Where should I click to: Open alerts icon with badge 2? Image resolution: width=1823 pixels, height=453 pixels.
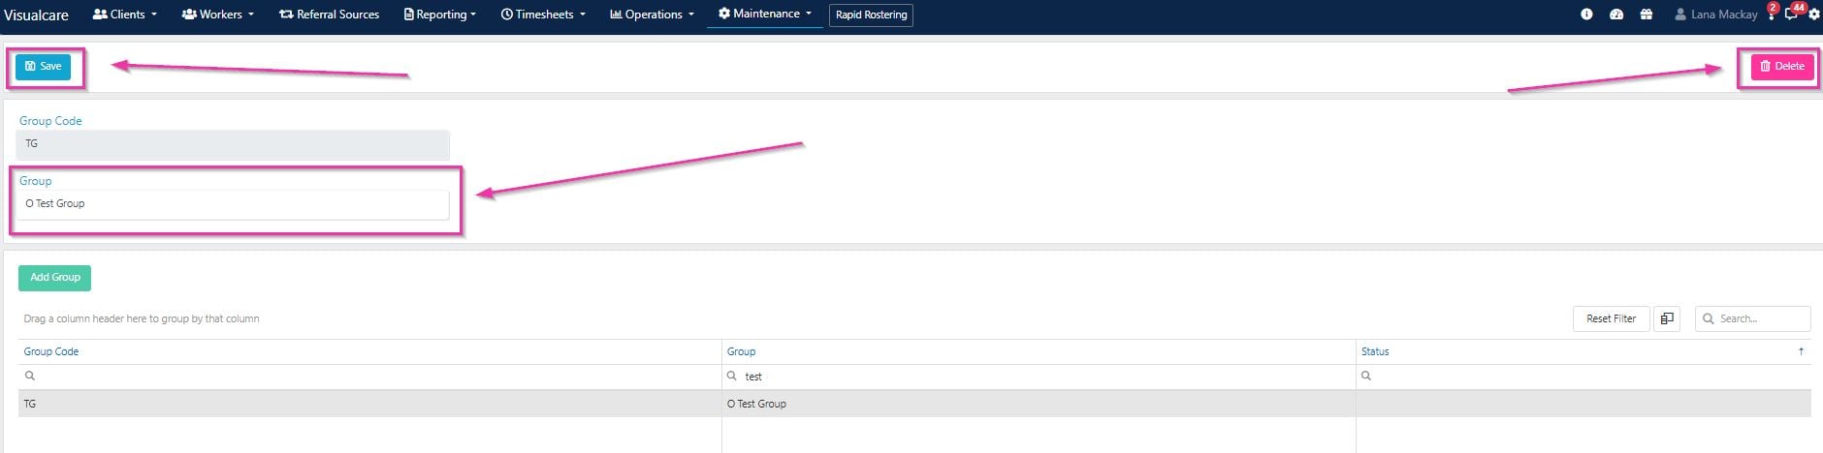point(1772,13)
